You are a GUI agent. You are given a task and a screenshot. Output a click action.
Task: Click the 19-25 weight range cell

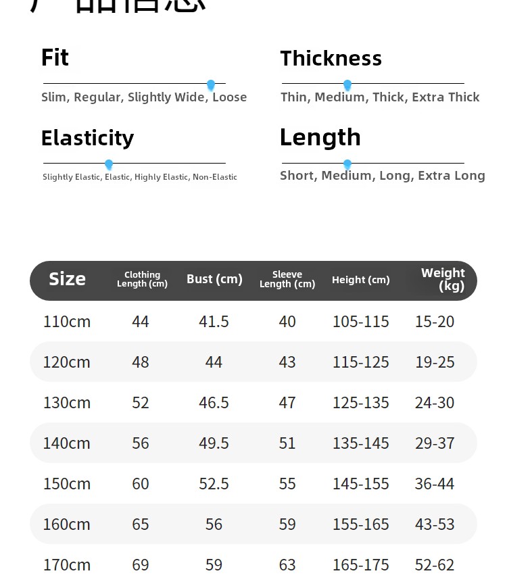435,362
